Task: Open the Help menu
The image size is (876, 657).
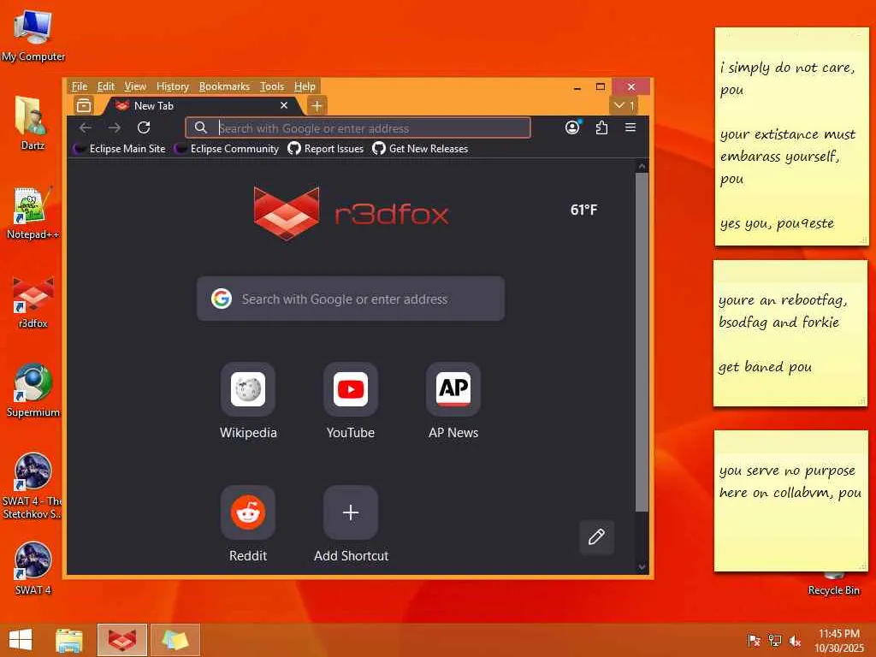Action: (x=305, y=86)
